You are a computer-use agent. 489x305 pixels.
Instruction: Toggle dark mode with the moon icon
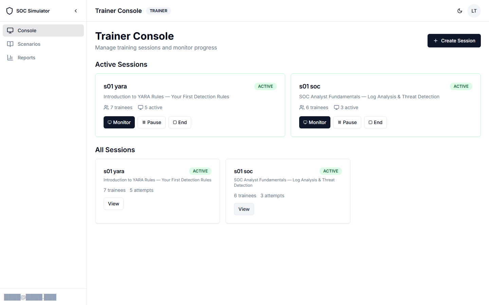[460, 11]
